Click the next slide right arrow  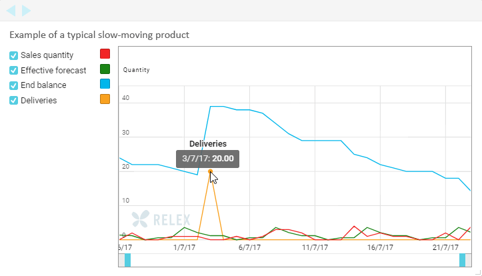27,11
